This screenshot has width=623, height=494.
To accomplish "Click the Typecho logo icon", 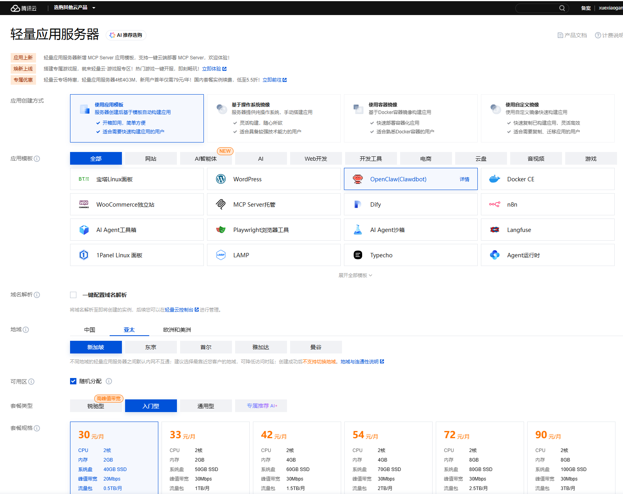I will (358, 255).
